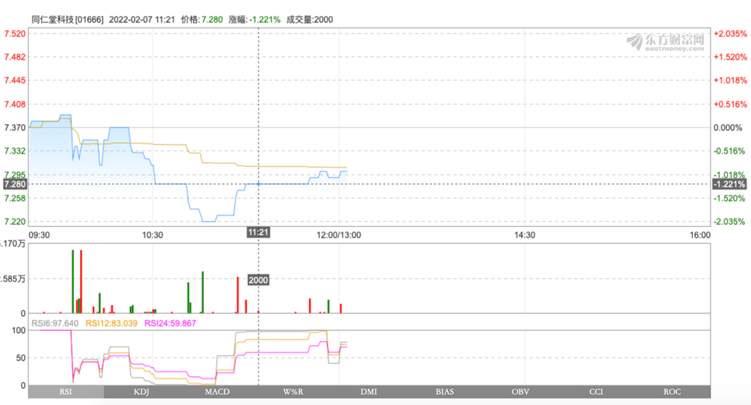Click the 7.520 price axis label

[15, 33]
